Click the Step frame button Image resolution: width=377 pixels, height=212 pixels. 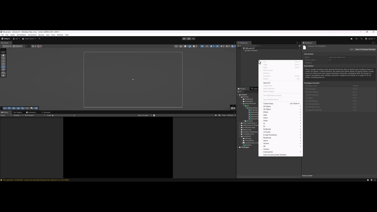[193, 39]
